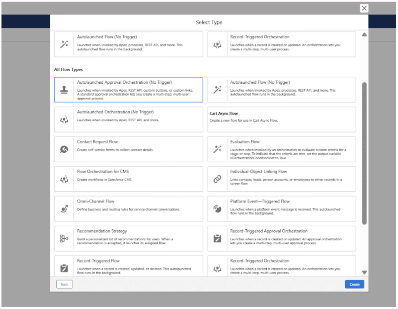Pick the "Omni-Channel Flow" title
The image size is (398, 309).
click(96, 201)
